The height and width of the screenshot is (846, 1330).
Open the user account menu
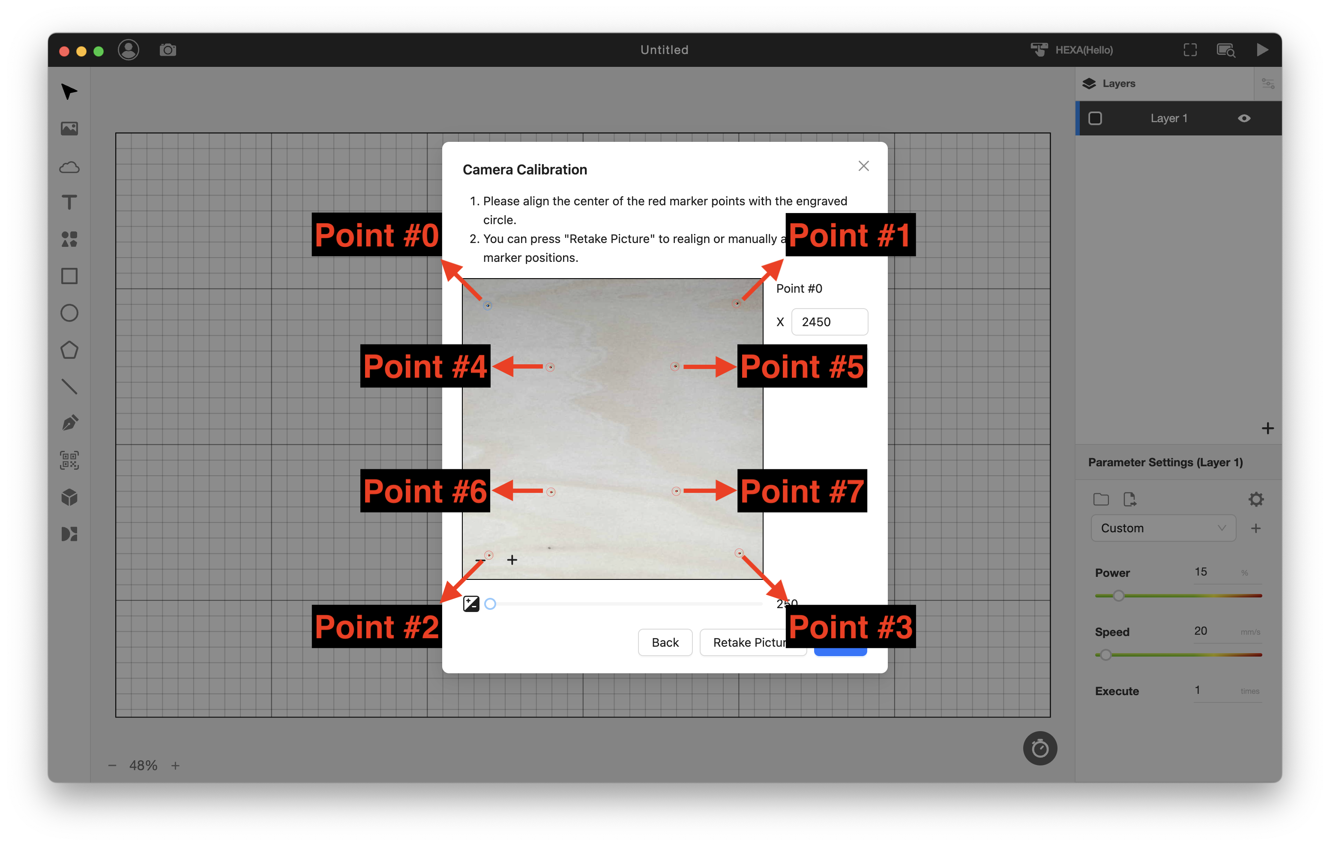coord(128,50)
